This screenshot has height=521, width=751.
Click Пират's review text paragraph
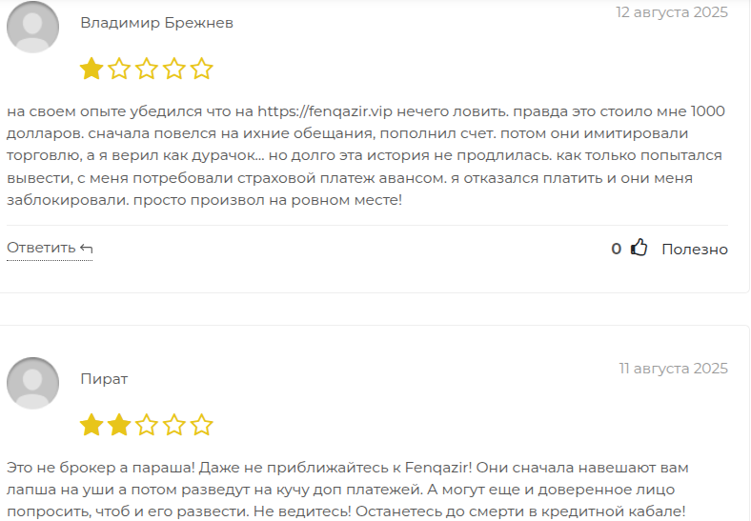(347, 489)
